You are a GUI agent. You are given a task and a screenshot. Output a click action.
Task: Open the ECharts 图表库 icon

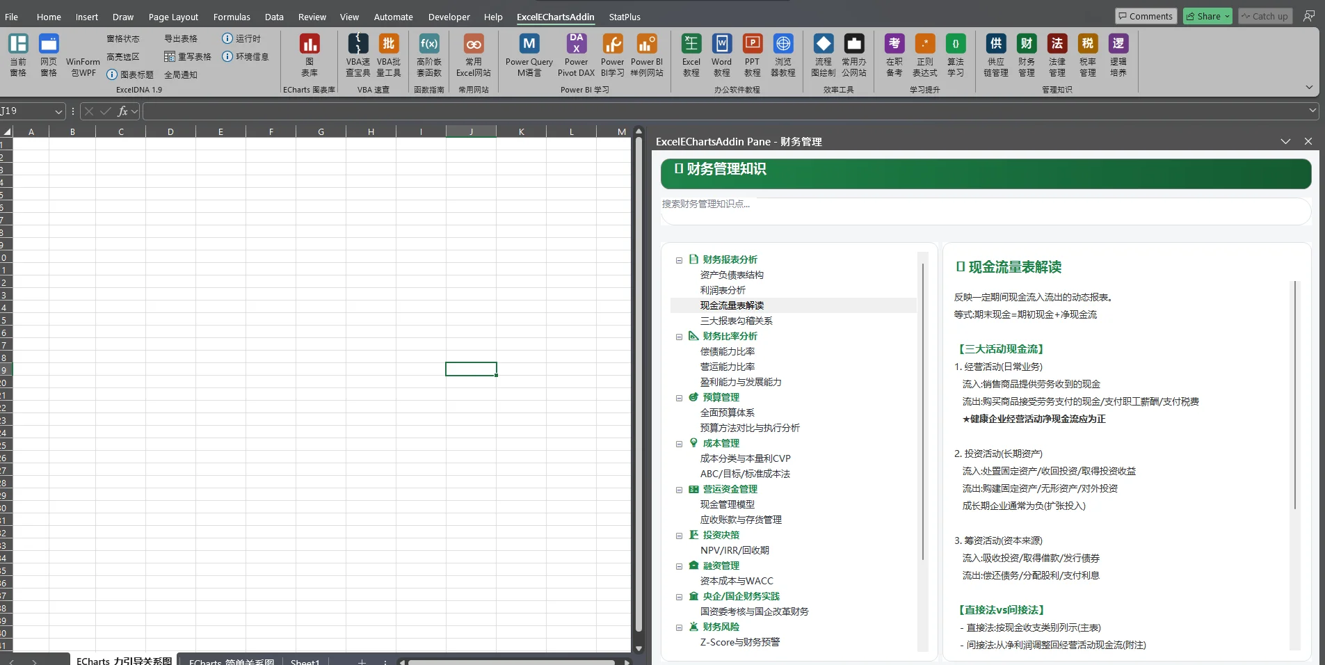tap(309, 55)
